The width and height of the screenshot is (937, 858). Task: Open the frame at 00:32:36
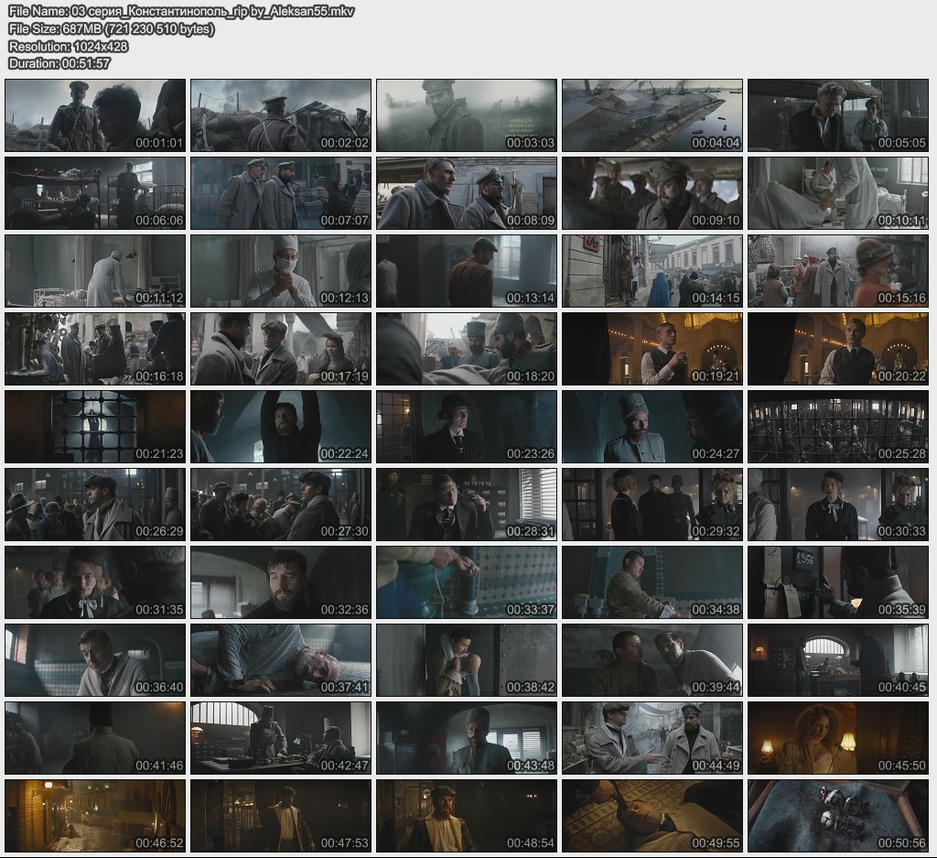click(281, 582)
